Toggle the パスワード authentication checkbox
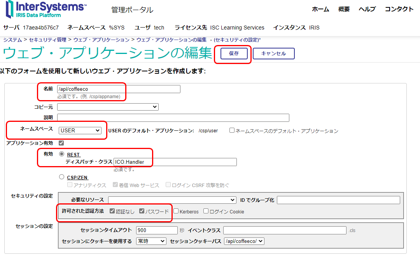 click(142, 211)
